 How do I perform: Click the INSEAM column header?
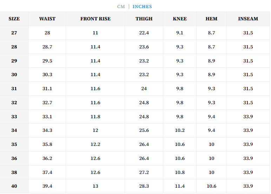click(248, 19)
